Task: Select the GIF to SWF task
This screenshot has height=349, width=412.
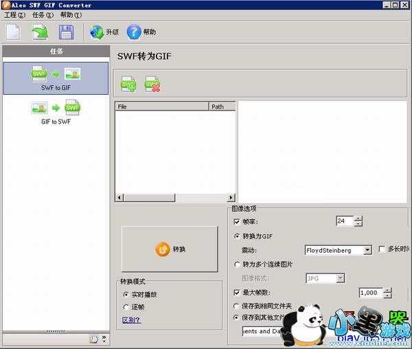Action: point(56,112)
